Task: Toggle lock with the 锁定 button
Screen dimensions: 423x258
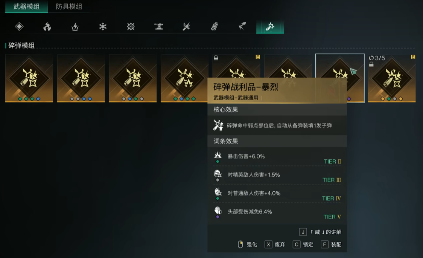Action: click(303, 244)
